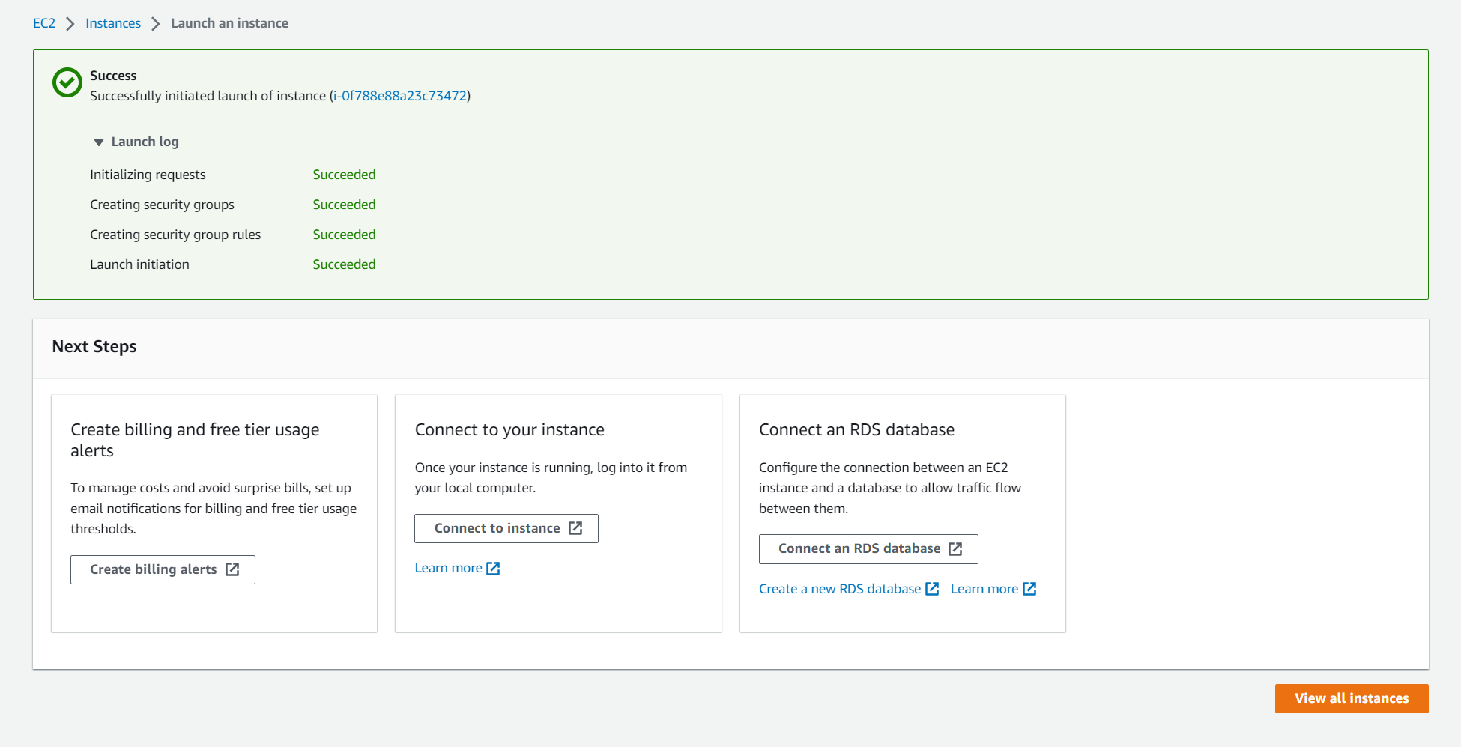Click external-link icon beside Create a new RDS database
Screen dimensions: 1461x747
(932, 589)
